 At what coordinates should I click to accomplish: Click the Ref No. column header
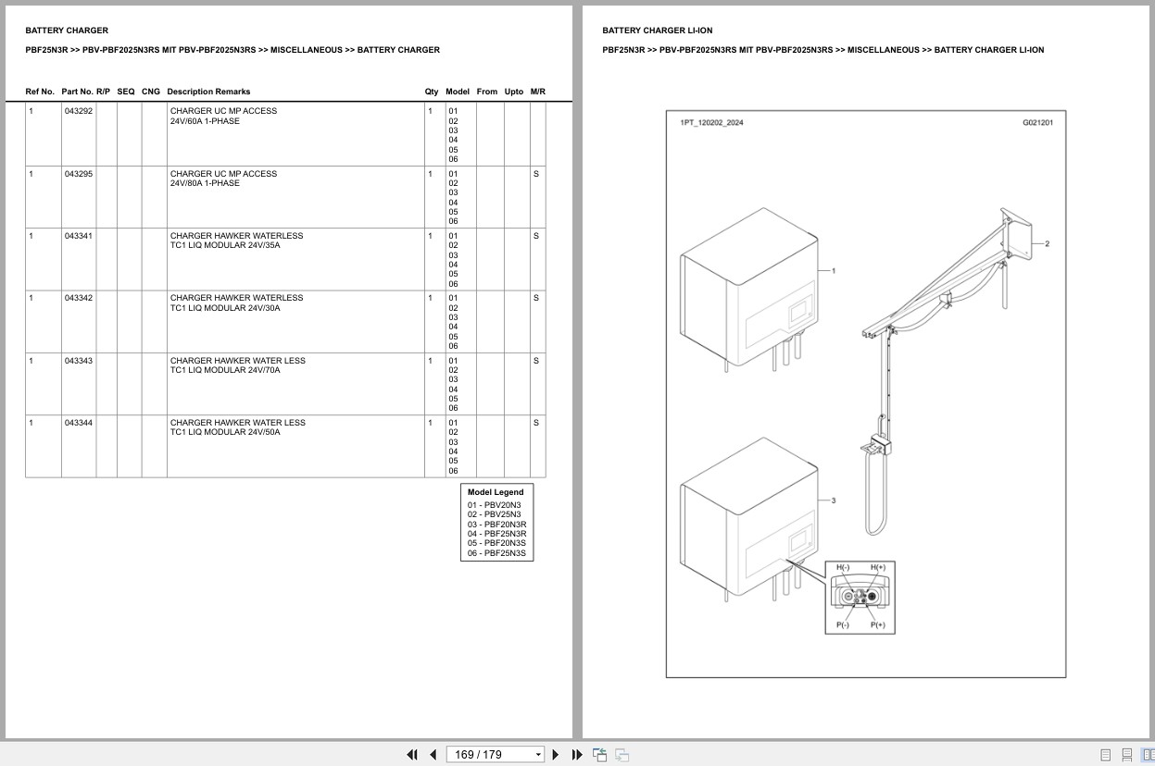40,92
